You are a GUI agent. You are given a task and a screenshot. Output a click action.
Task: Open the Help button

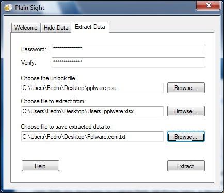(x=40, y=166)
